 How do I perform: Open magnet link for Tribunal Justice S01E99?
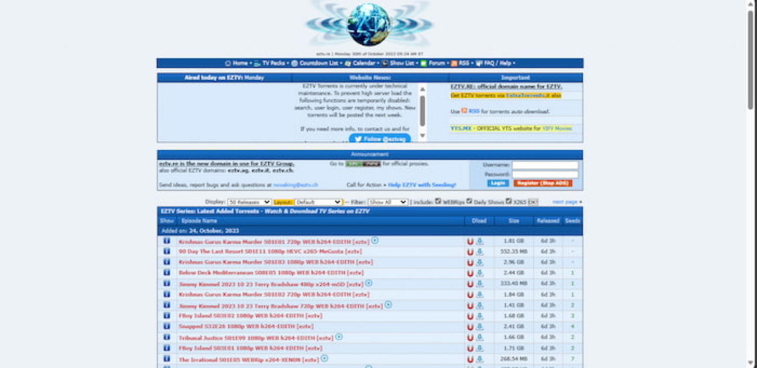tap(470, 338)
